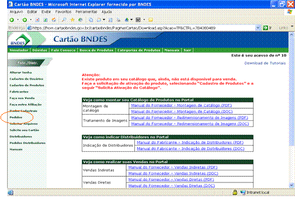Select Dúvidas in green navigation bar
Image resolution: width=295 pixels, height=205 pixels.
coord(39,50)
